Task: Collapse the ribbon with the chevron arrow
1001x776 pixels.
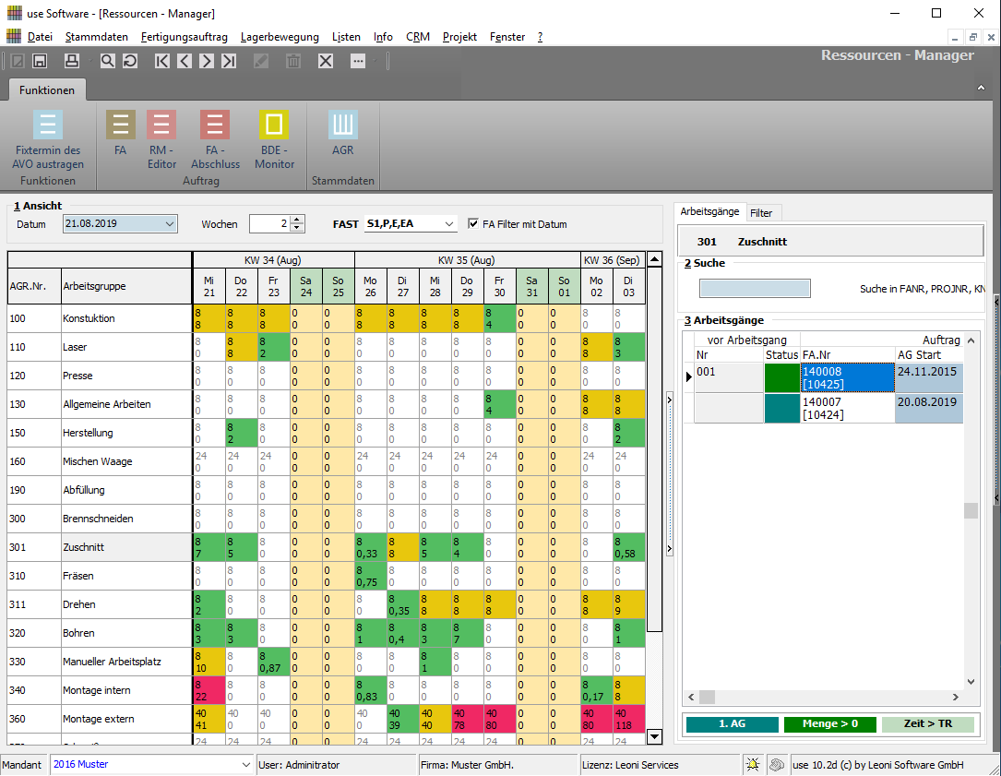Action: tap(982, 89)
